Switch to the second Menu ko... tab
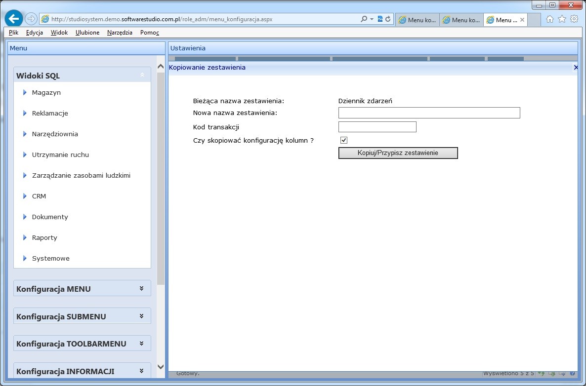This screenshot has width=586, height=386. click(x=461, y=20)
